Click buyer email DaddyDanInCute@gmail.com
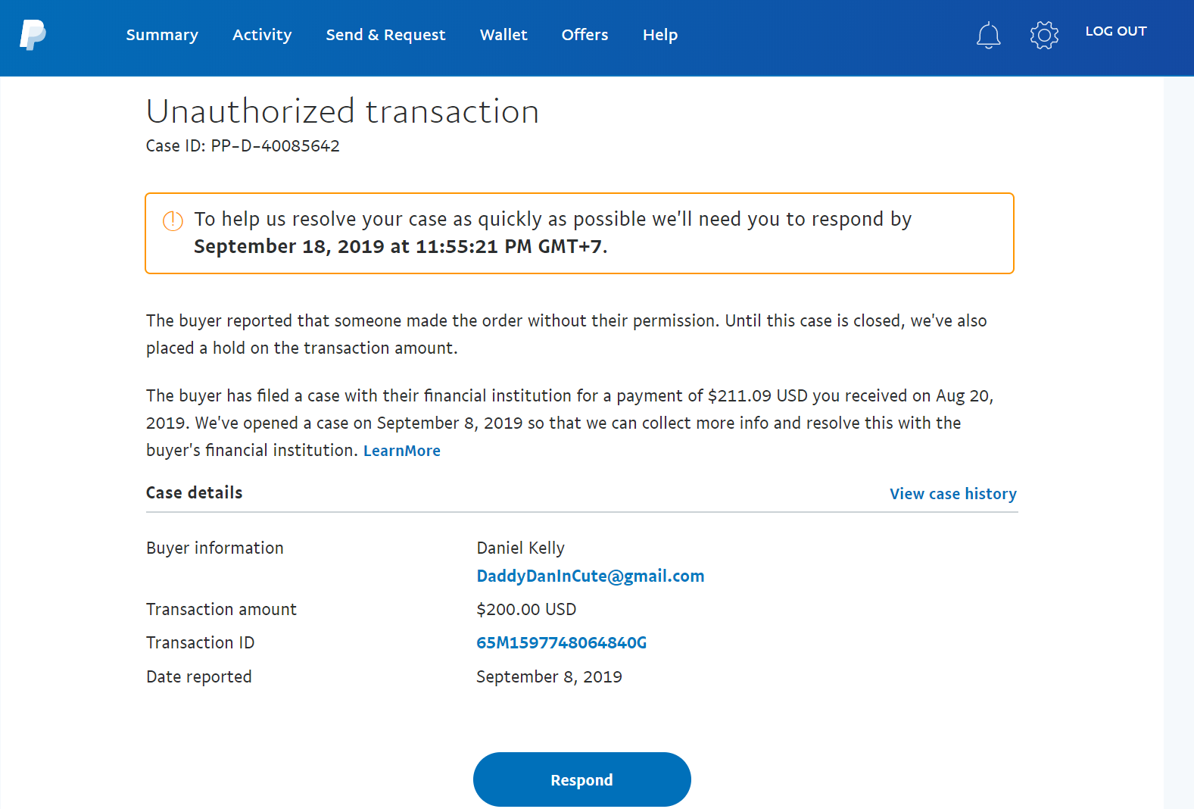The width and height of the screenshot is (1194, 809). [590, 576]
